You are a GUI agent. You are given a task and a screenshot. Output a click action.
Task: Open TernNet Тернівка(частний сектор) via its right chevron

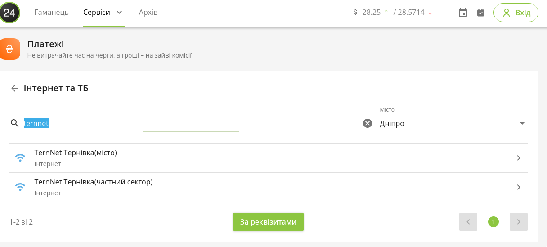519,187
